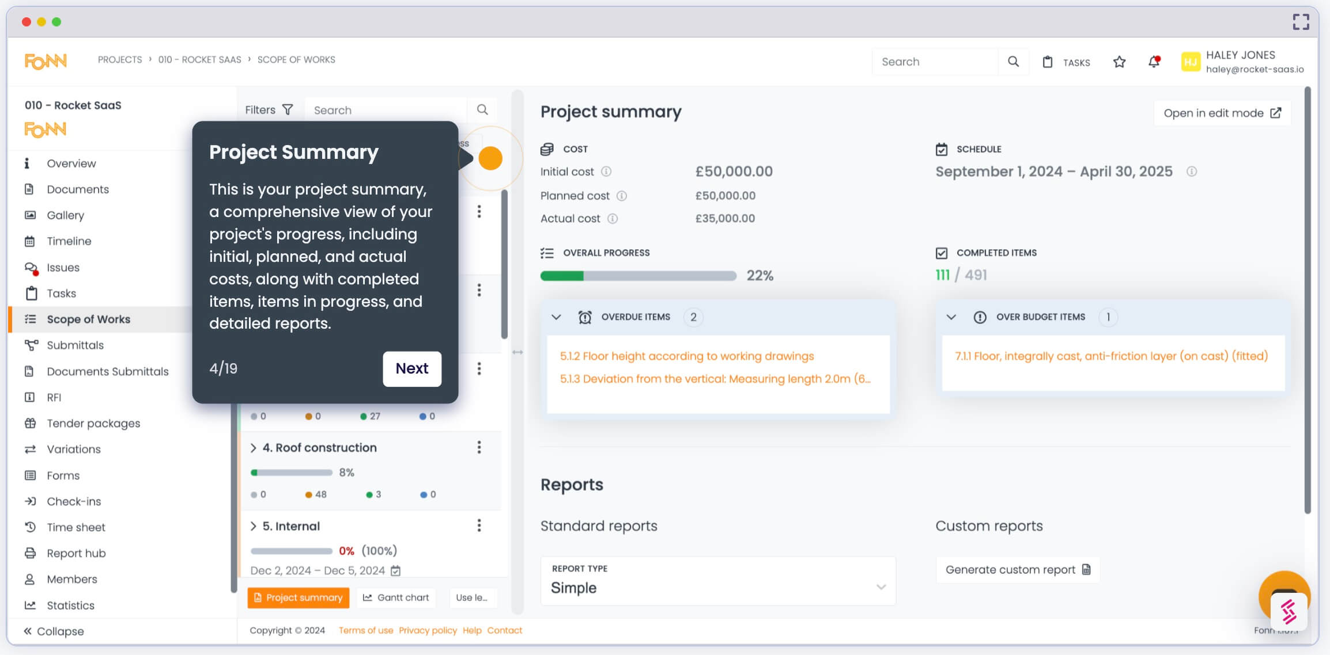Click the fullscreen icon in window corner

pyautogui.click(x=1301, y=22)
